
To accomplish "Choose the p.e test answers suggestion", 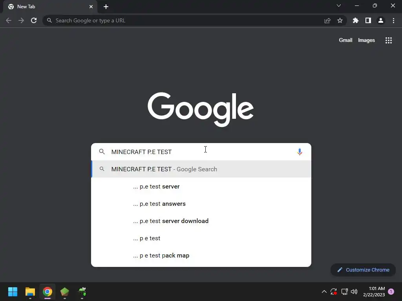I will click(x=201, y=203).
